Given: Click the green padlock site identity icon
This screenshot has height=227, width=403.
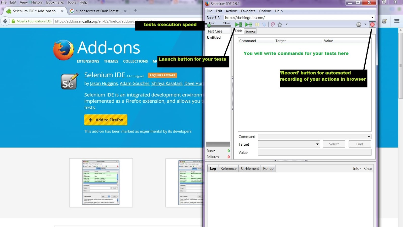Looking at the screenshot, I should [13, 21].
